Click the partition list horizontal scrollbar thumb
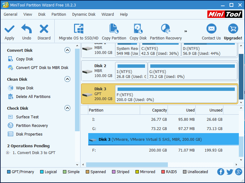The image size is (245, 183). [127, 165]
